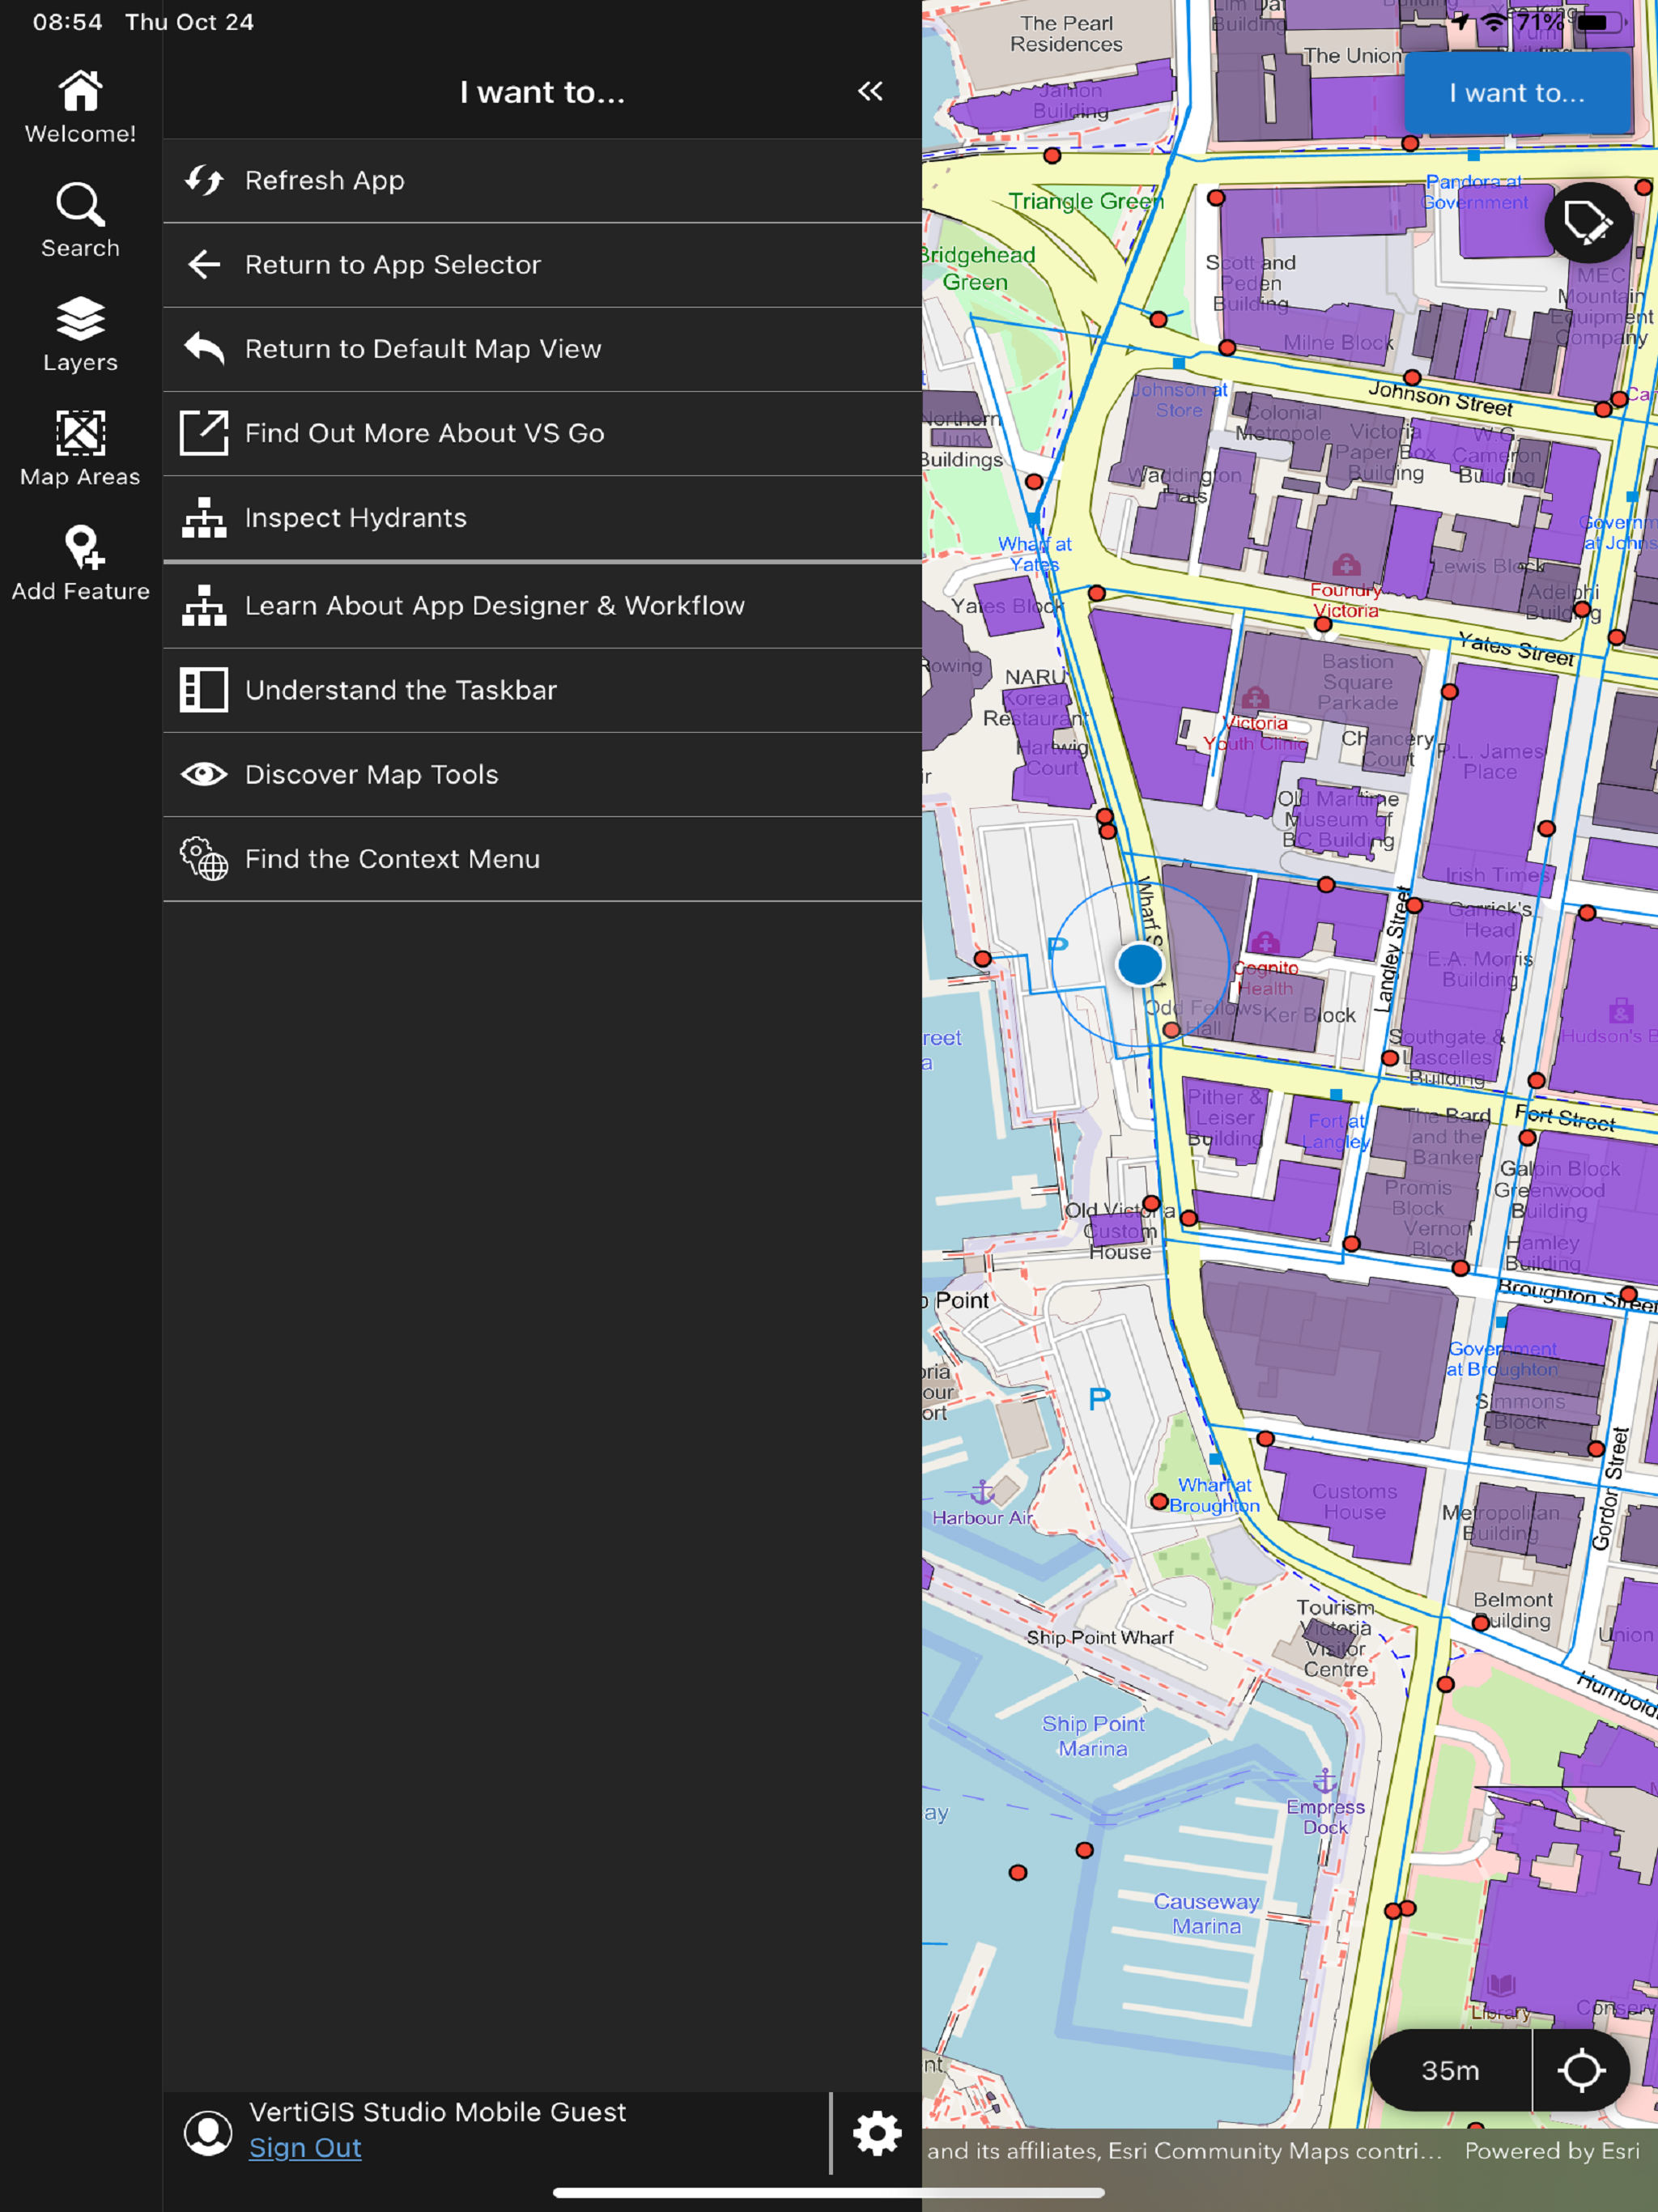Center map on current location crosshair
1658x2212 pixels.
tap(1581, 2070)
